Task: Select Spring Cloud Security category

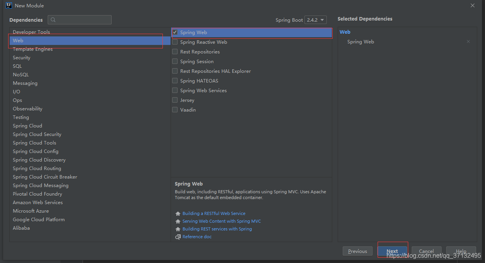Action: coord(90,134)
